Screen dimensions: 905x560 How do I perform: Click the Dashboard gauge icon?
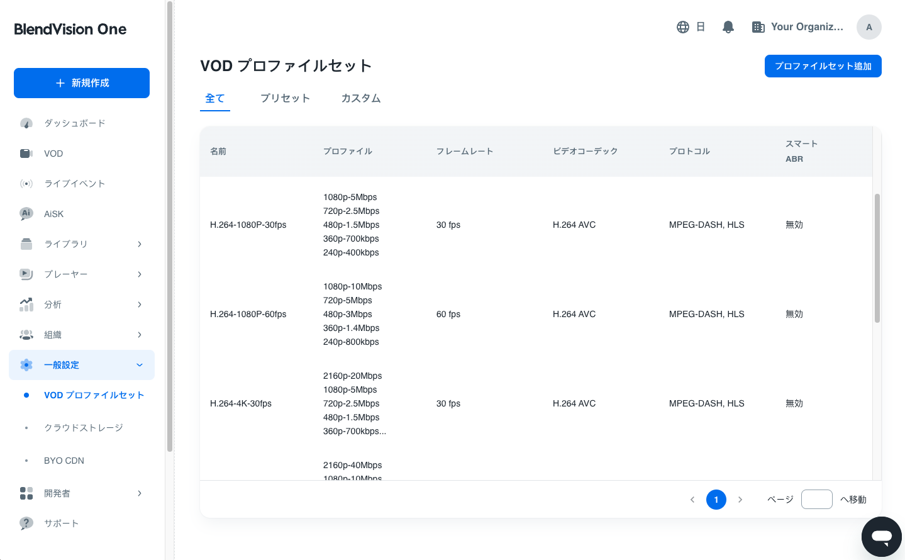(x=26, y=123)
